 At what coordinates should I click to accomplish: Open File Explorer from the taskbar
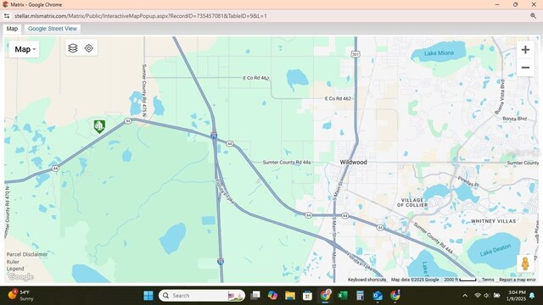[x=290, y=296]
